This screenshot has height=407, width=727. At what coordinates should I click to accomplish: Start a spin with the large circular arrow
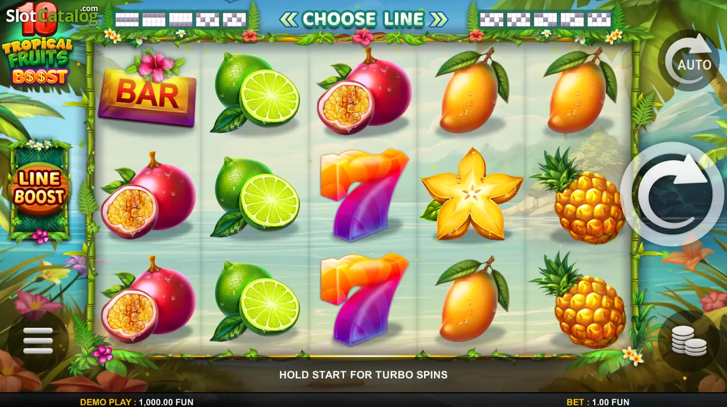672,194
